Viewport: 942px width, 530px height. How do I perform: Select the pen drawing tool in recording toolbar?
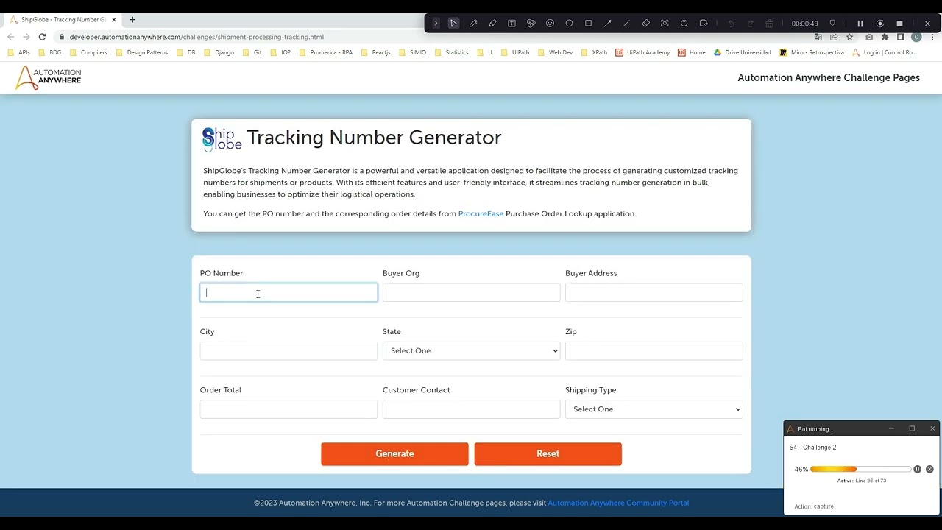click(473, 24)
